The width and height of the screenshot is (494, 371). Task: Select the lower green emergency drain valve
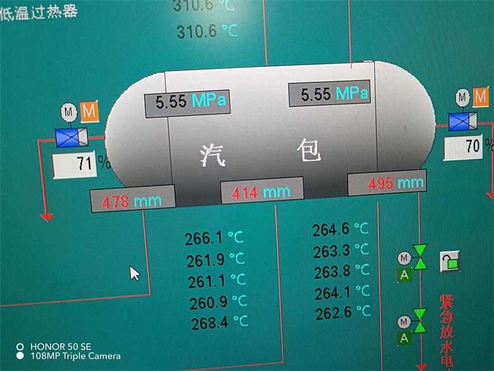(x=419, y=321)
